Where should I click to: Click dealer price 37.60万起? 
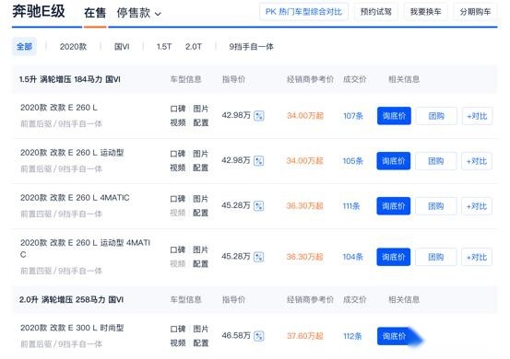(304, 336)
